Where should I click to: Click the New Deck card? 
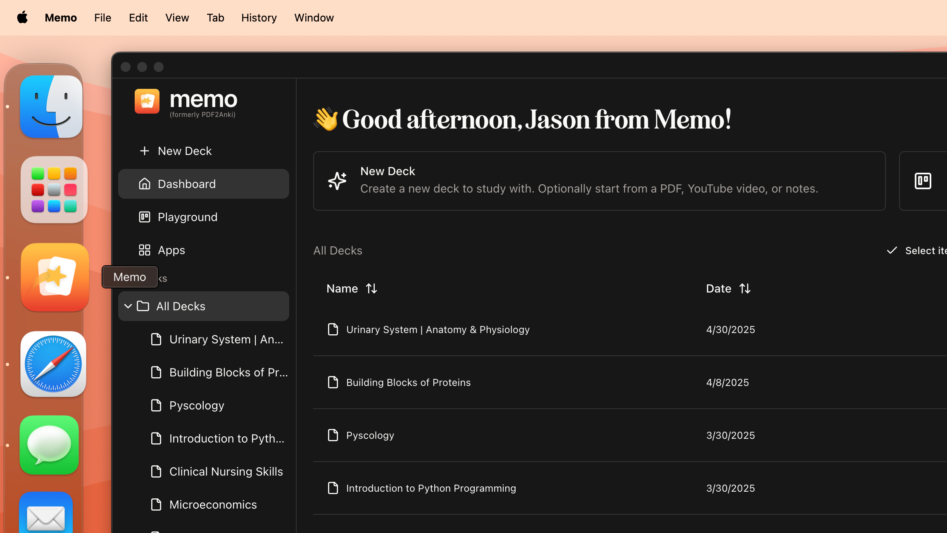(x=599, y=181)
